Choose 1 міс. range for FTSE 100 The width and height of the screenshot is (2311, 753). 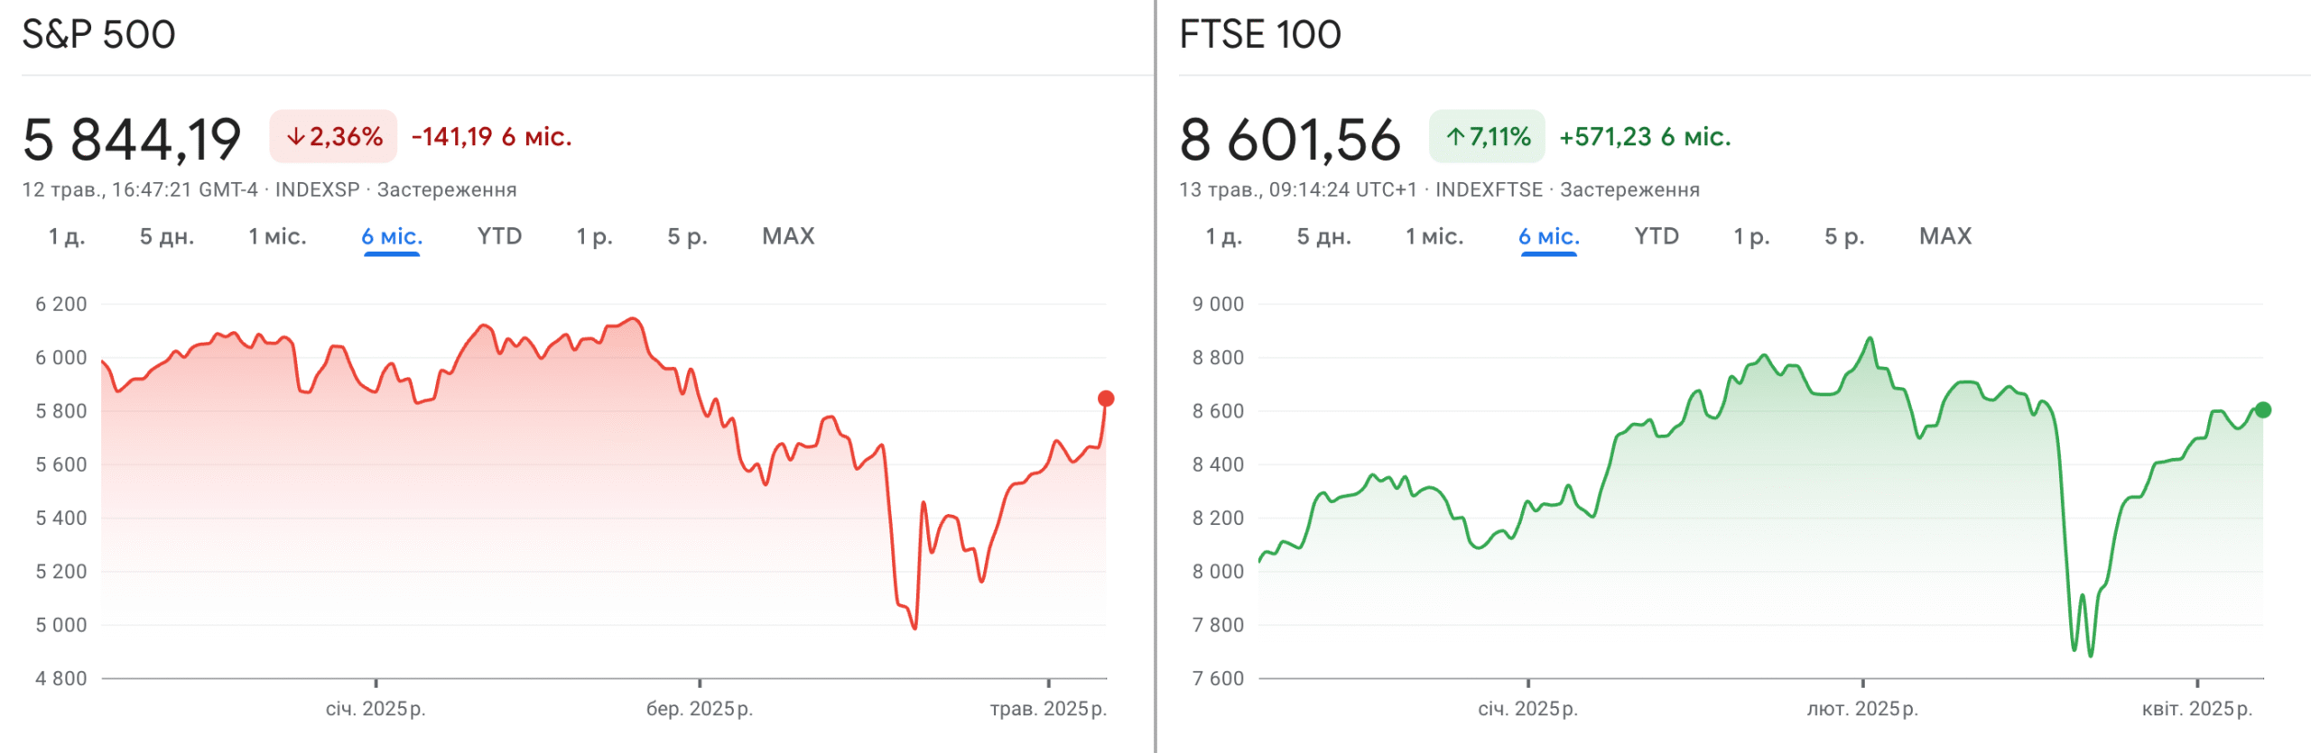(x=1434, y=236)
